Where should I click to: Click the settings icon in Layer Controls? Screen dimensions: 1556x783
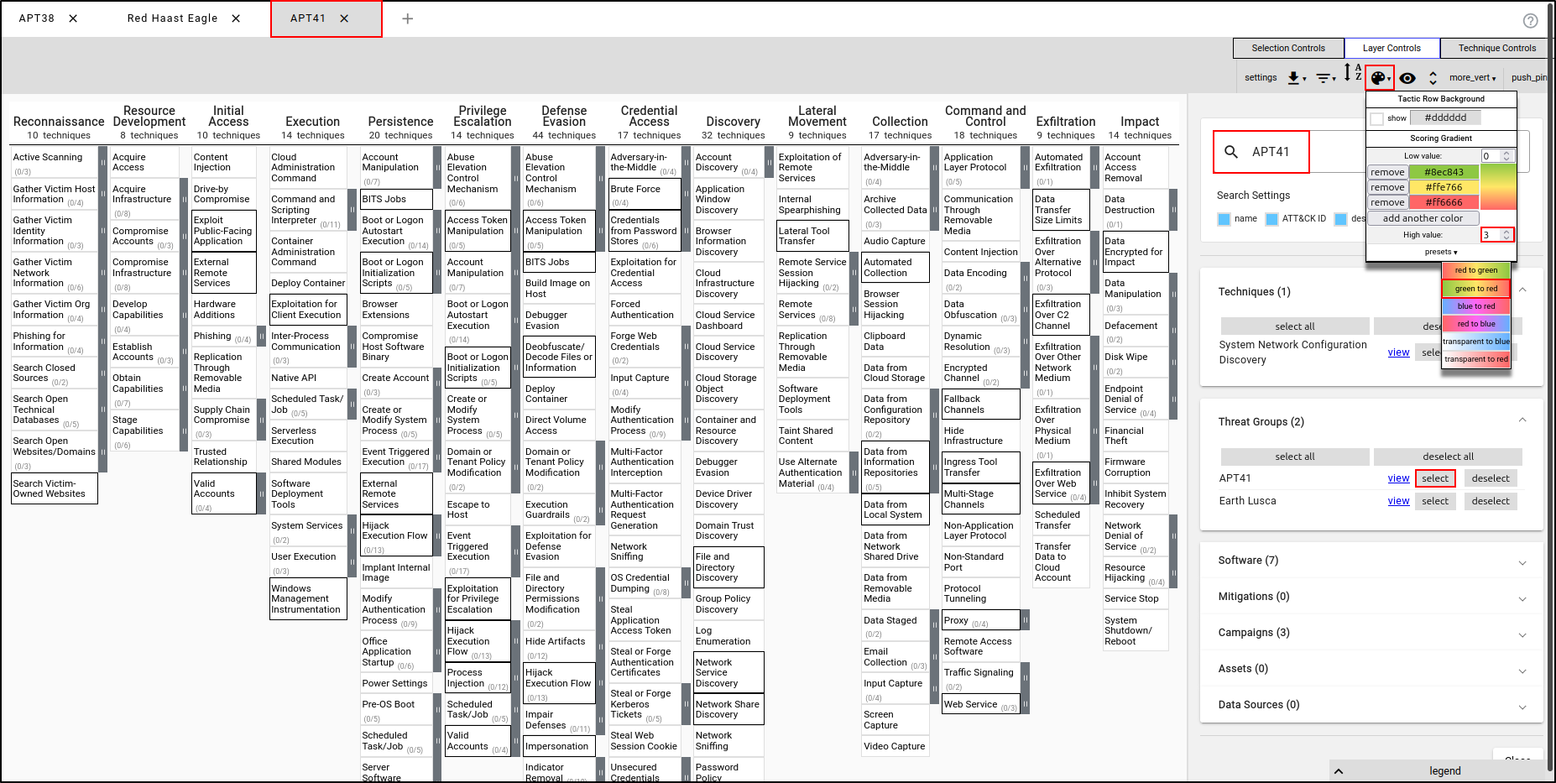[1261, 78]
